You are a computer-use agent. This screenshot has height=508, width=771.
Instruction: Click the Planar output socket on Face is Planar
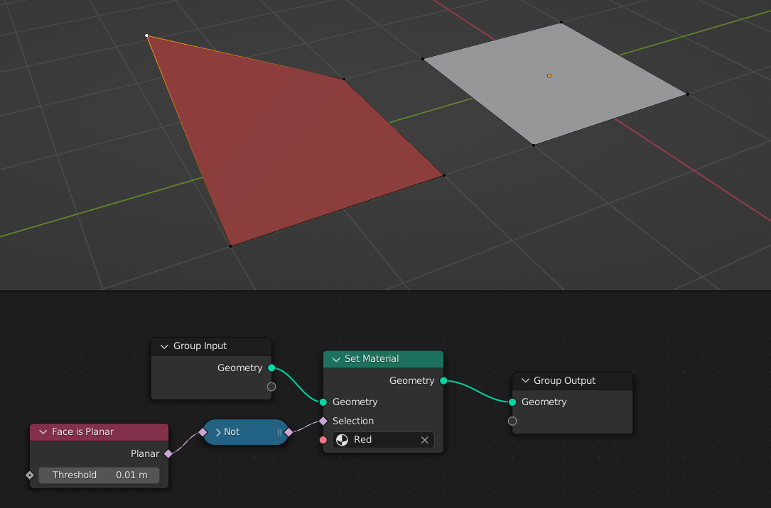point(168,453)
